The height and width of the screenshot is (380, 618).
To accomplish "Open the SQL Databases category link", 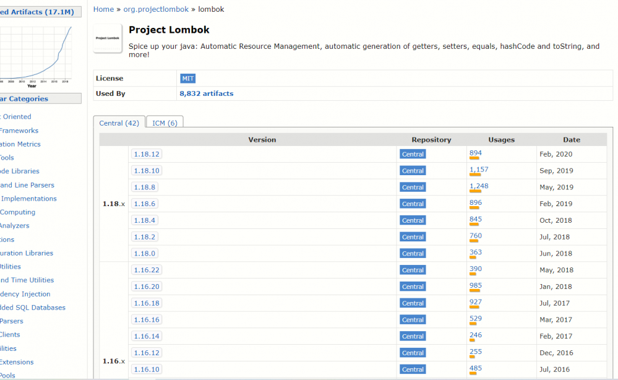I will [33, 308].
